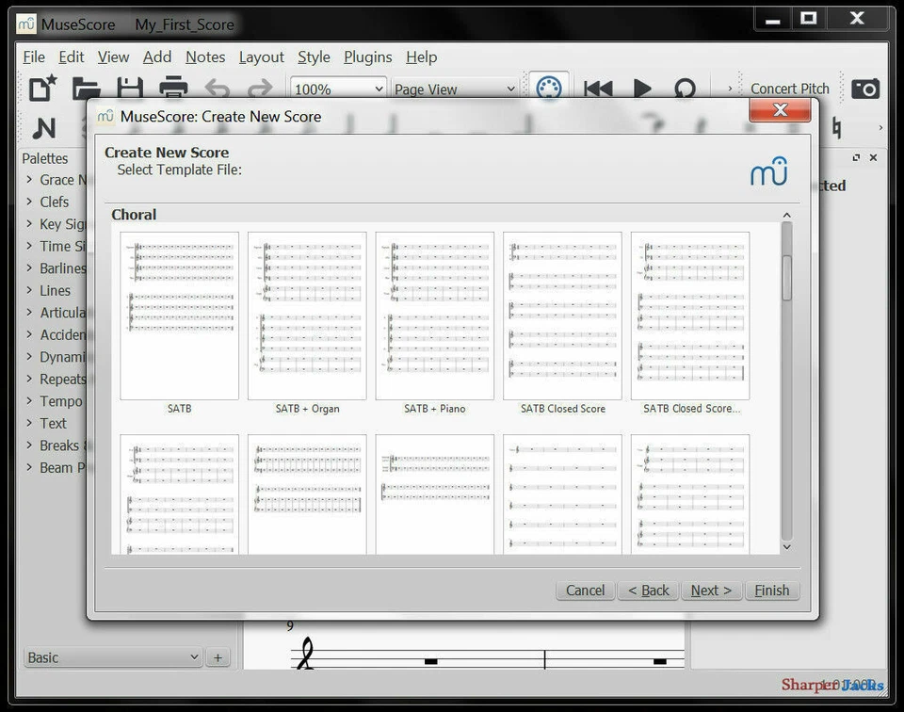Select the SATB + Piano template

point(434,316)
